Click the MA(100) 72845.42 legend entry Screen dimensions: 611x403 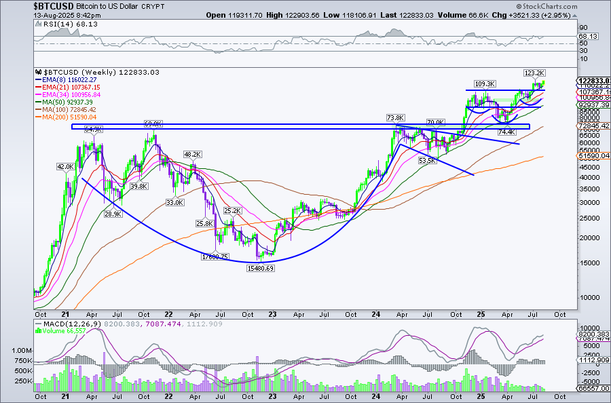coord(69,110)
